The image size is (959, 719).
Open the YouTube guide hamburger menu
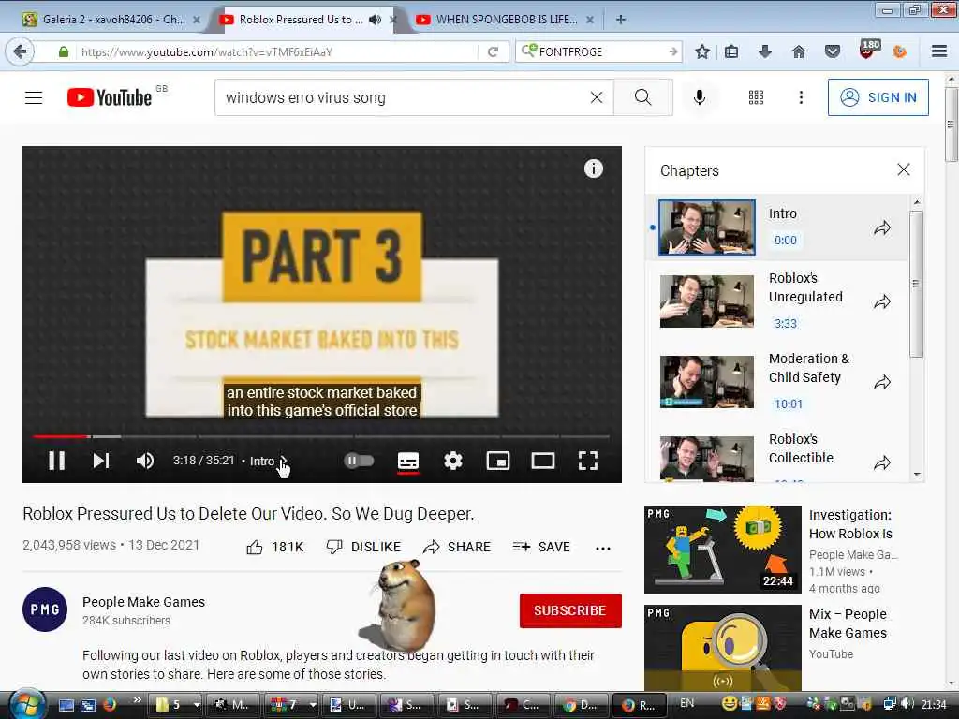pos(34,97)
